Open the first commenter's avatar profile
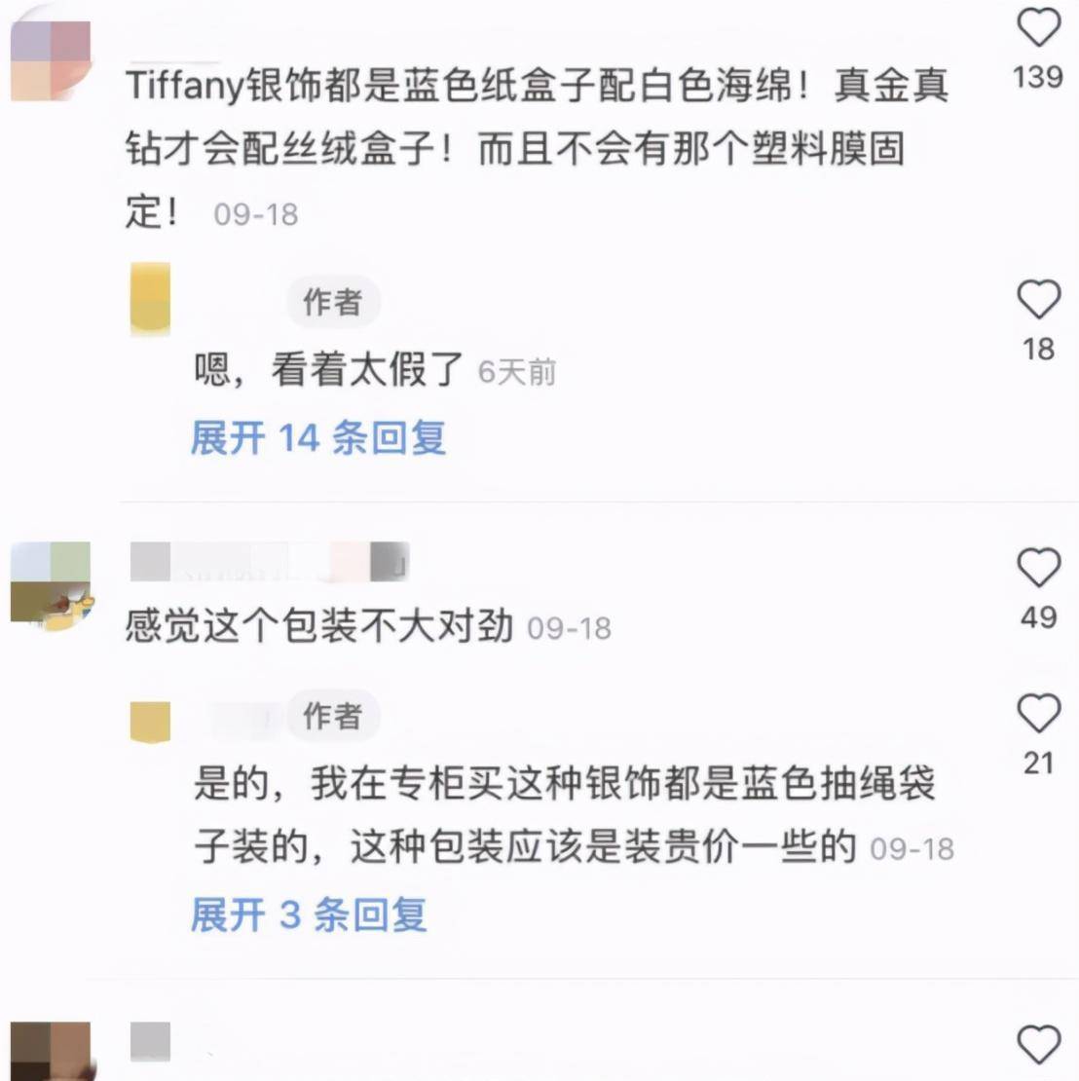 [x=51, y=61]
